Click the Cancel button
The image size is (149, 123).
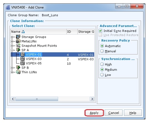(113, 113)
